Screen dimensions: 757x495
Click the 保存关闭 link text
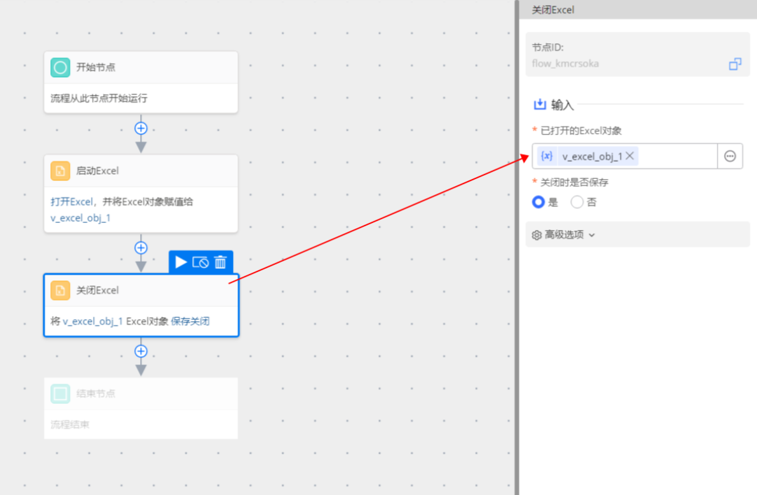point(190,321)
